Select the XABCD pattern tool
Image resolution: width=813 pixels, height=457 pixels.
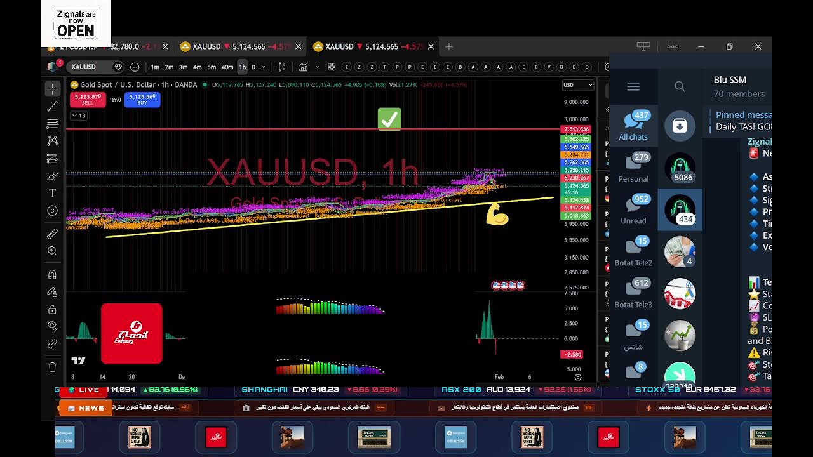click(x=53, y=141)
